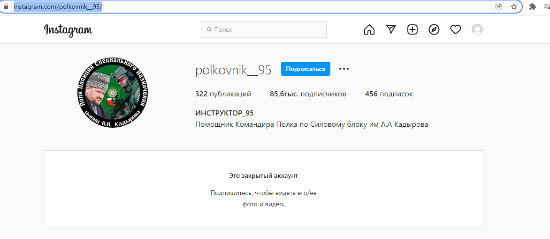Click the ИНСТРУКТОР_95 display name
Viewport: 550px width, 239px height.
coord(224,113)
